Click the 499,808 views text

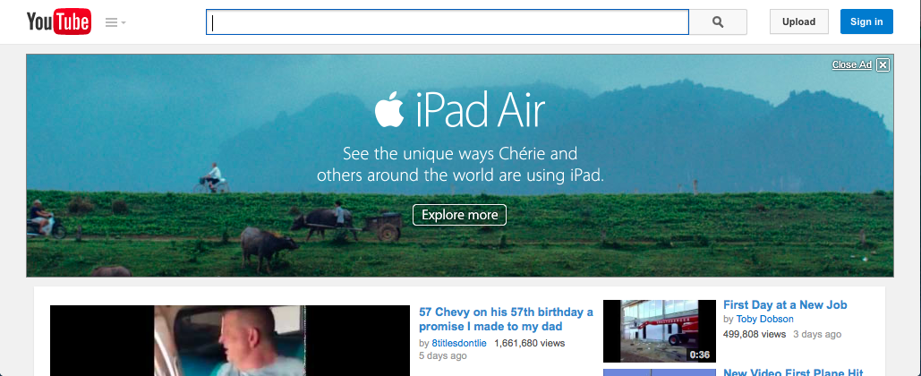pos(755,334)
